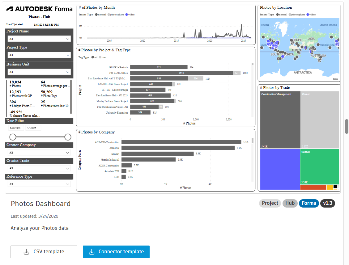
Task: Download the CSV template
Action: tap(44, 252)
